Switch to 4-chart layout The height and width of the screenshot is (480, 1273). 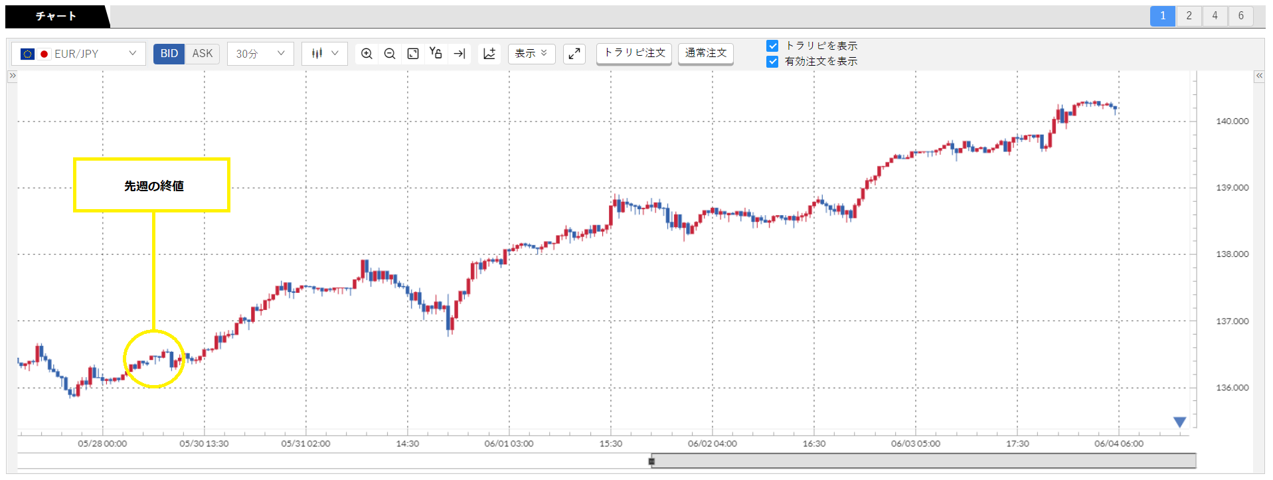[1215, 16]
